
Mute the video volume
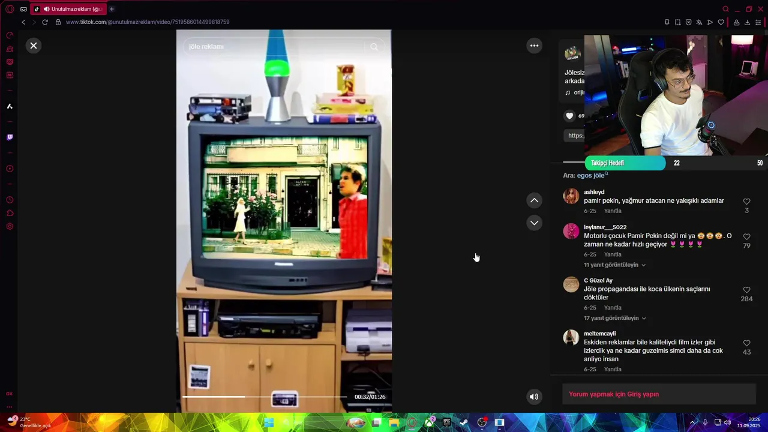[534, 397]
